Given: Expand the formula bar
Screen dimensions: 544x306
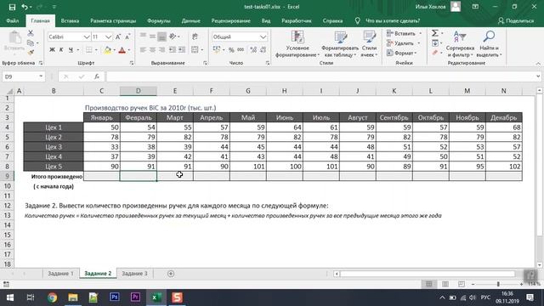Looking at the screenshot, I should point(538,76).
